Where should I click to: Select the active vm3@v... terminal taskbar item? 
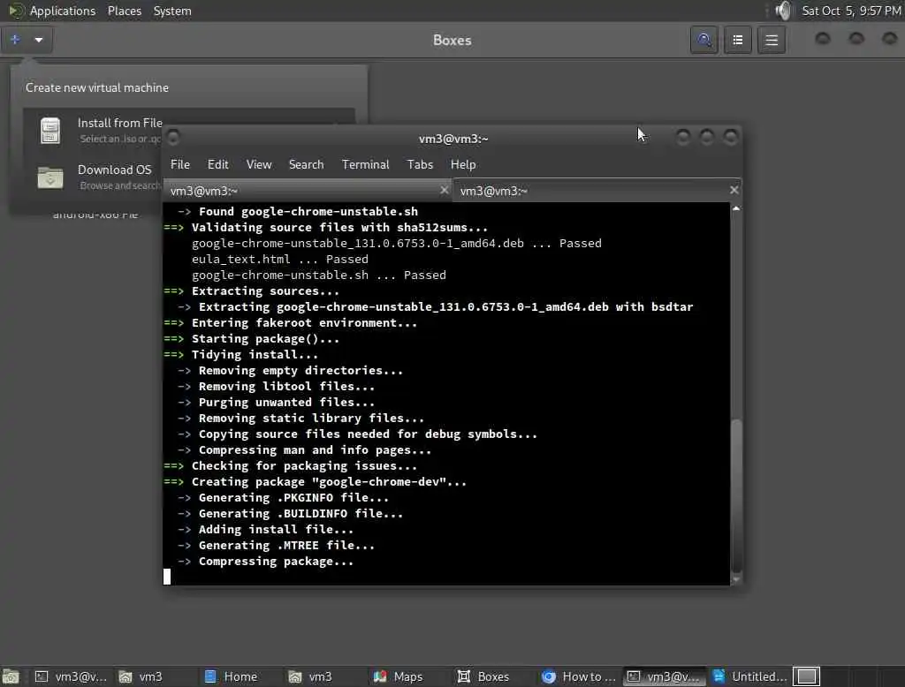click(x=664, y=676)
